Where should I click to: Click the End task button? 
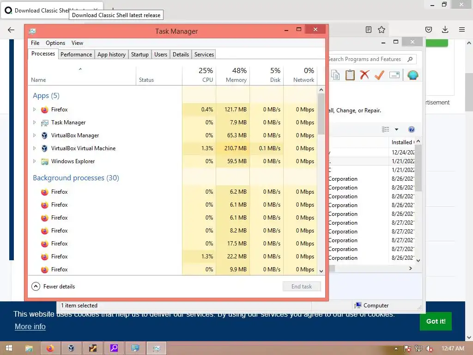(x=302, y=287)
